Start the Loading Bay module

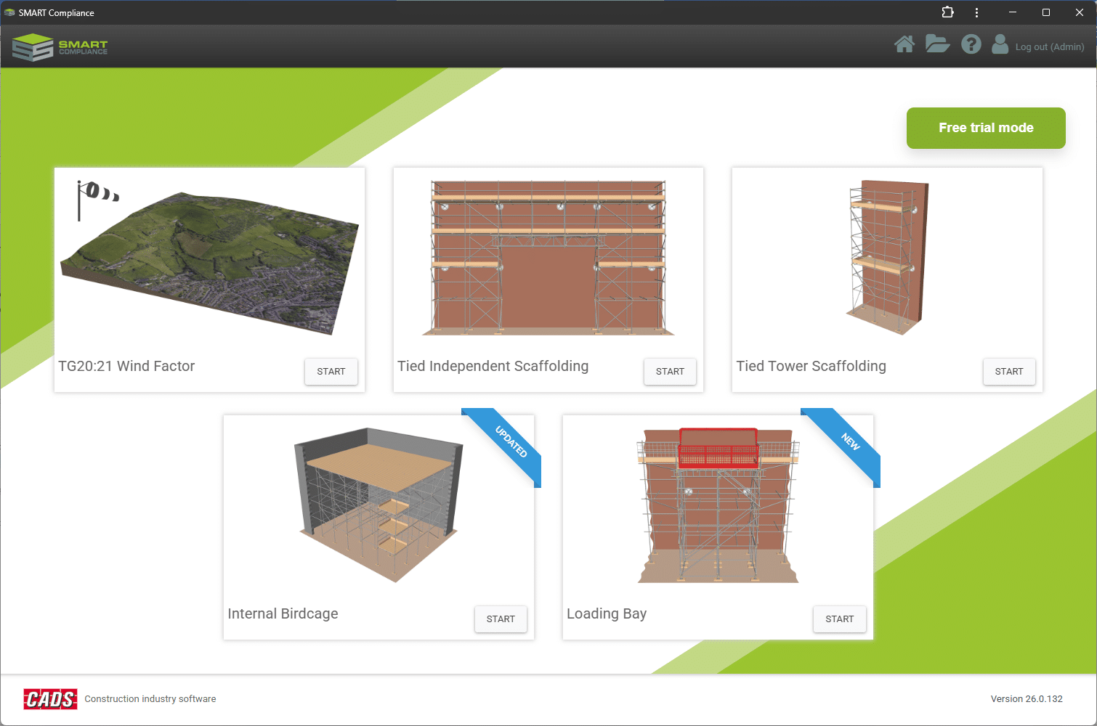point(839,619)
